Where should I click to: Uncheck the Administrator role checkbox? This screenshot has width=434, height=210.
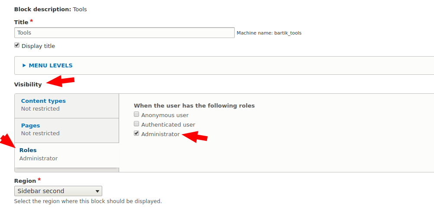(x=136, y=134)
